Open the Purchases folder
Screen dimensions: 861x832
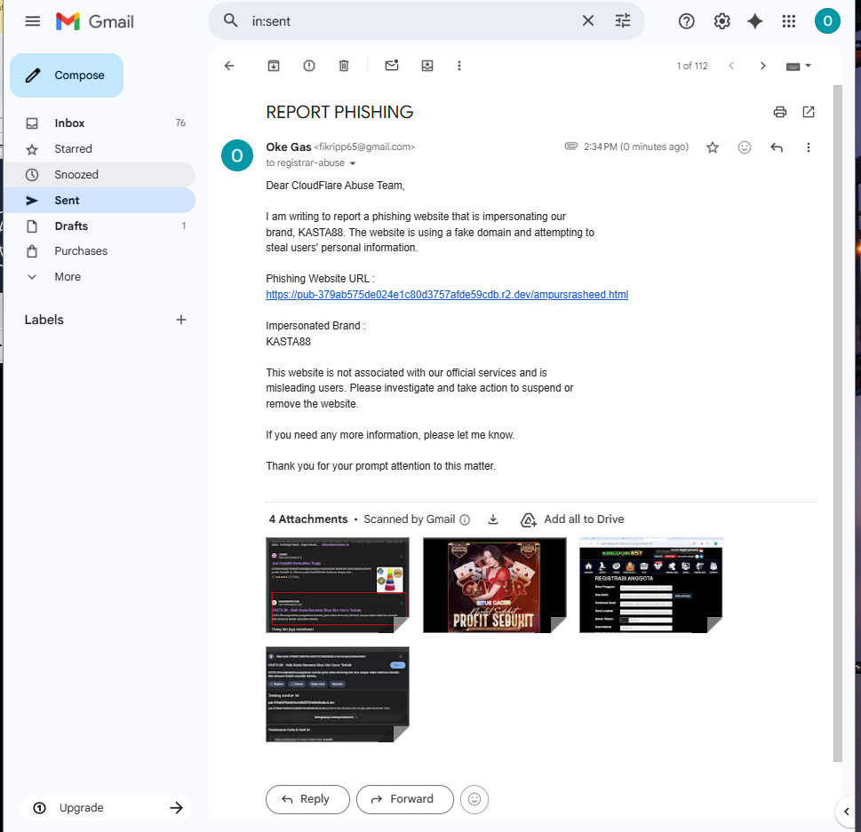[99, 250]
